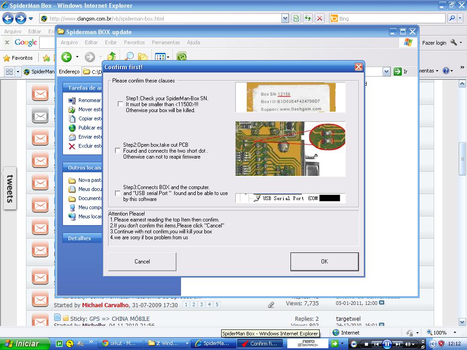
Task: Open IE Arquivo menu
Action: (x=12, y=31)
